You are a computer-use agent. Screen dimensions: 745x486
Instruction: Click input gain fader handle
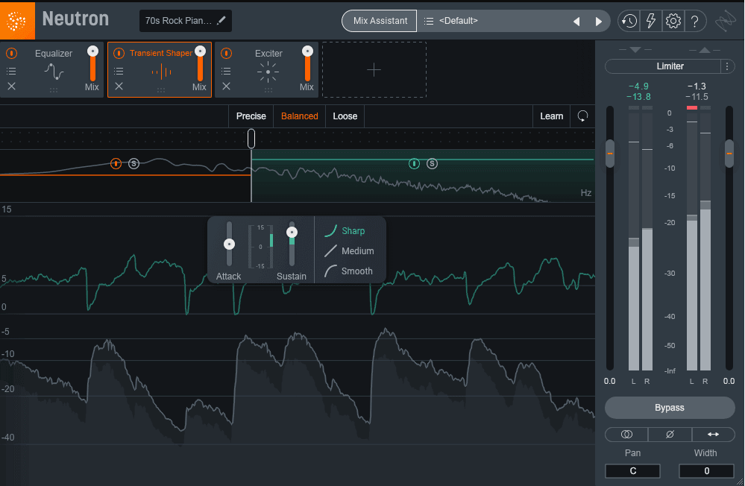pyautogui.click(x=609, y=154)
